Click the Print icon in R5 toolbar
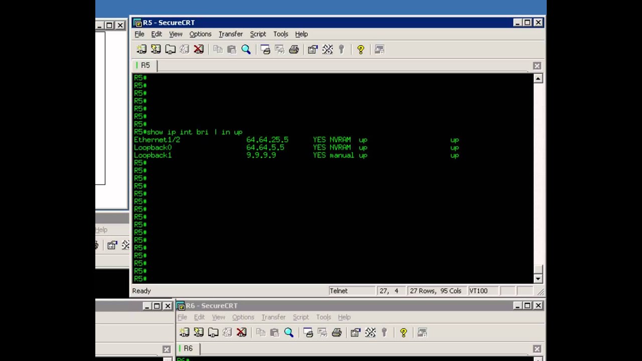Screen dimensions: 642x361 tap(294, 49)
